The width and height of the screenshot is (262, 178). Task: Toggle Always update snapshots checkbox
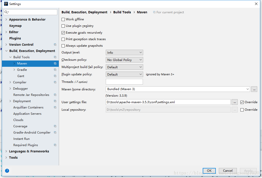pos(63,46)
